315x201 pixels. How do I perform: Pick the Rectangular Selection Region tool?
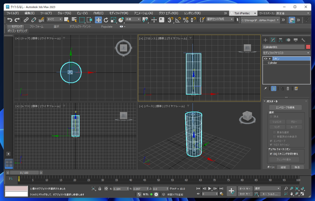[x=82, y=20]
